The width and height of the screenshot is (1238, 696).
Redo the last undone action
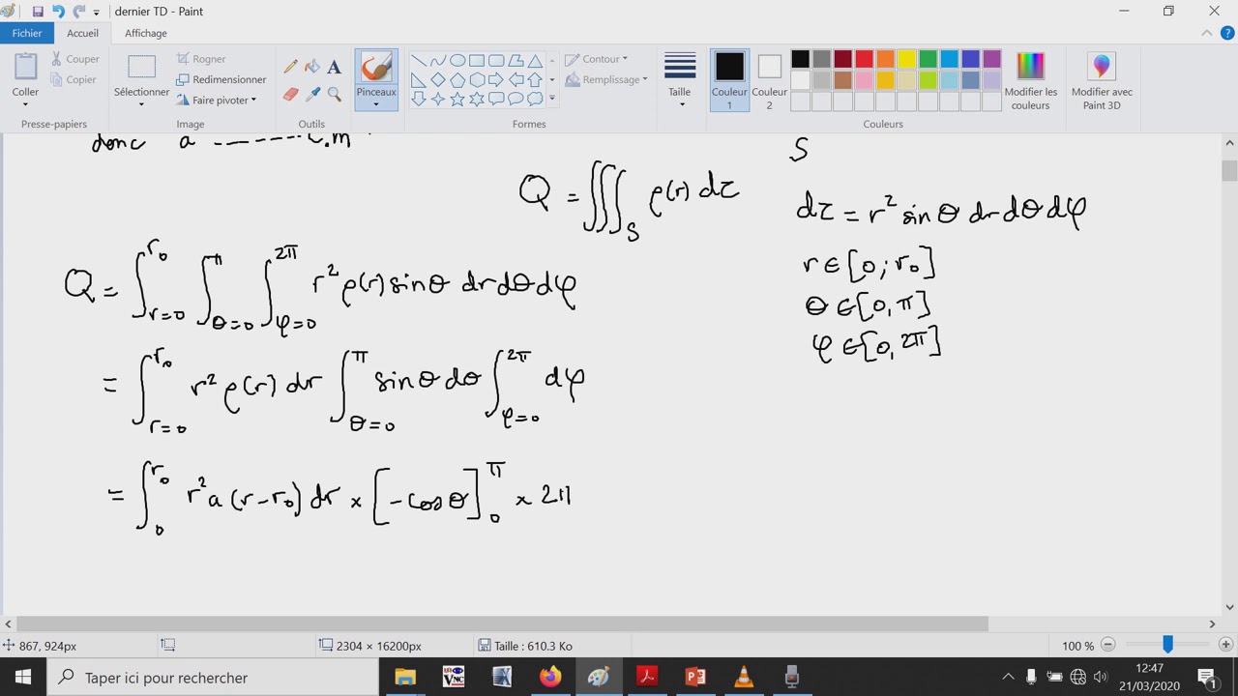point(78,12)
